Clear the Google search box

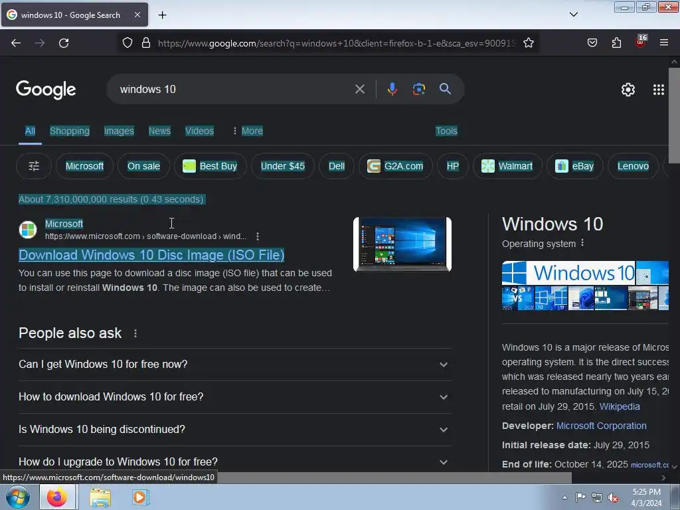click(359, 90)
